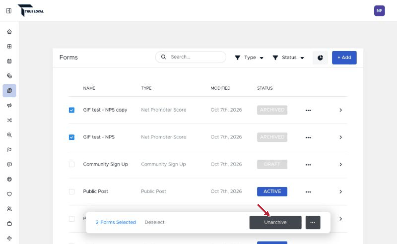Open more options for Public Post row
This screenshot has width=397, height=244.
click(308, 192)
